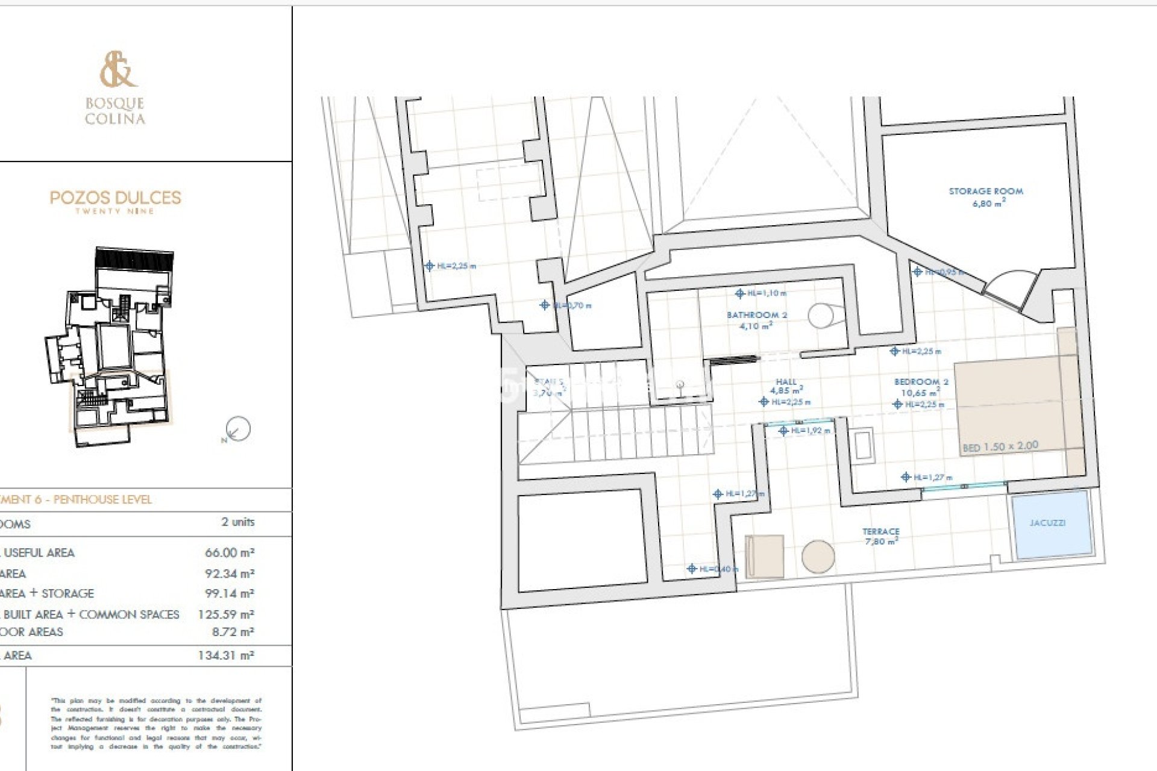Screen dimensions: 1157x771
Task: Click the Terrace 7,80 m² label
Action: coord(880,536)
